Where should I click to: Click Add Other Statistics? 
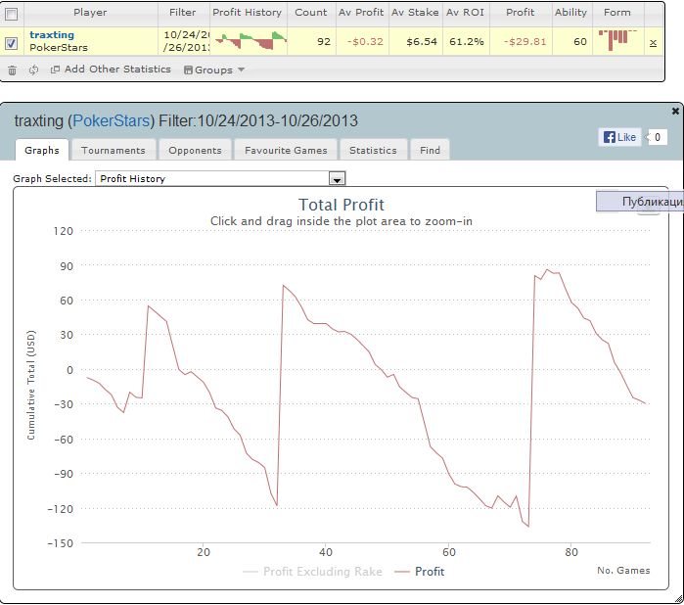click(x=111, y=70)
